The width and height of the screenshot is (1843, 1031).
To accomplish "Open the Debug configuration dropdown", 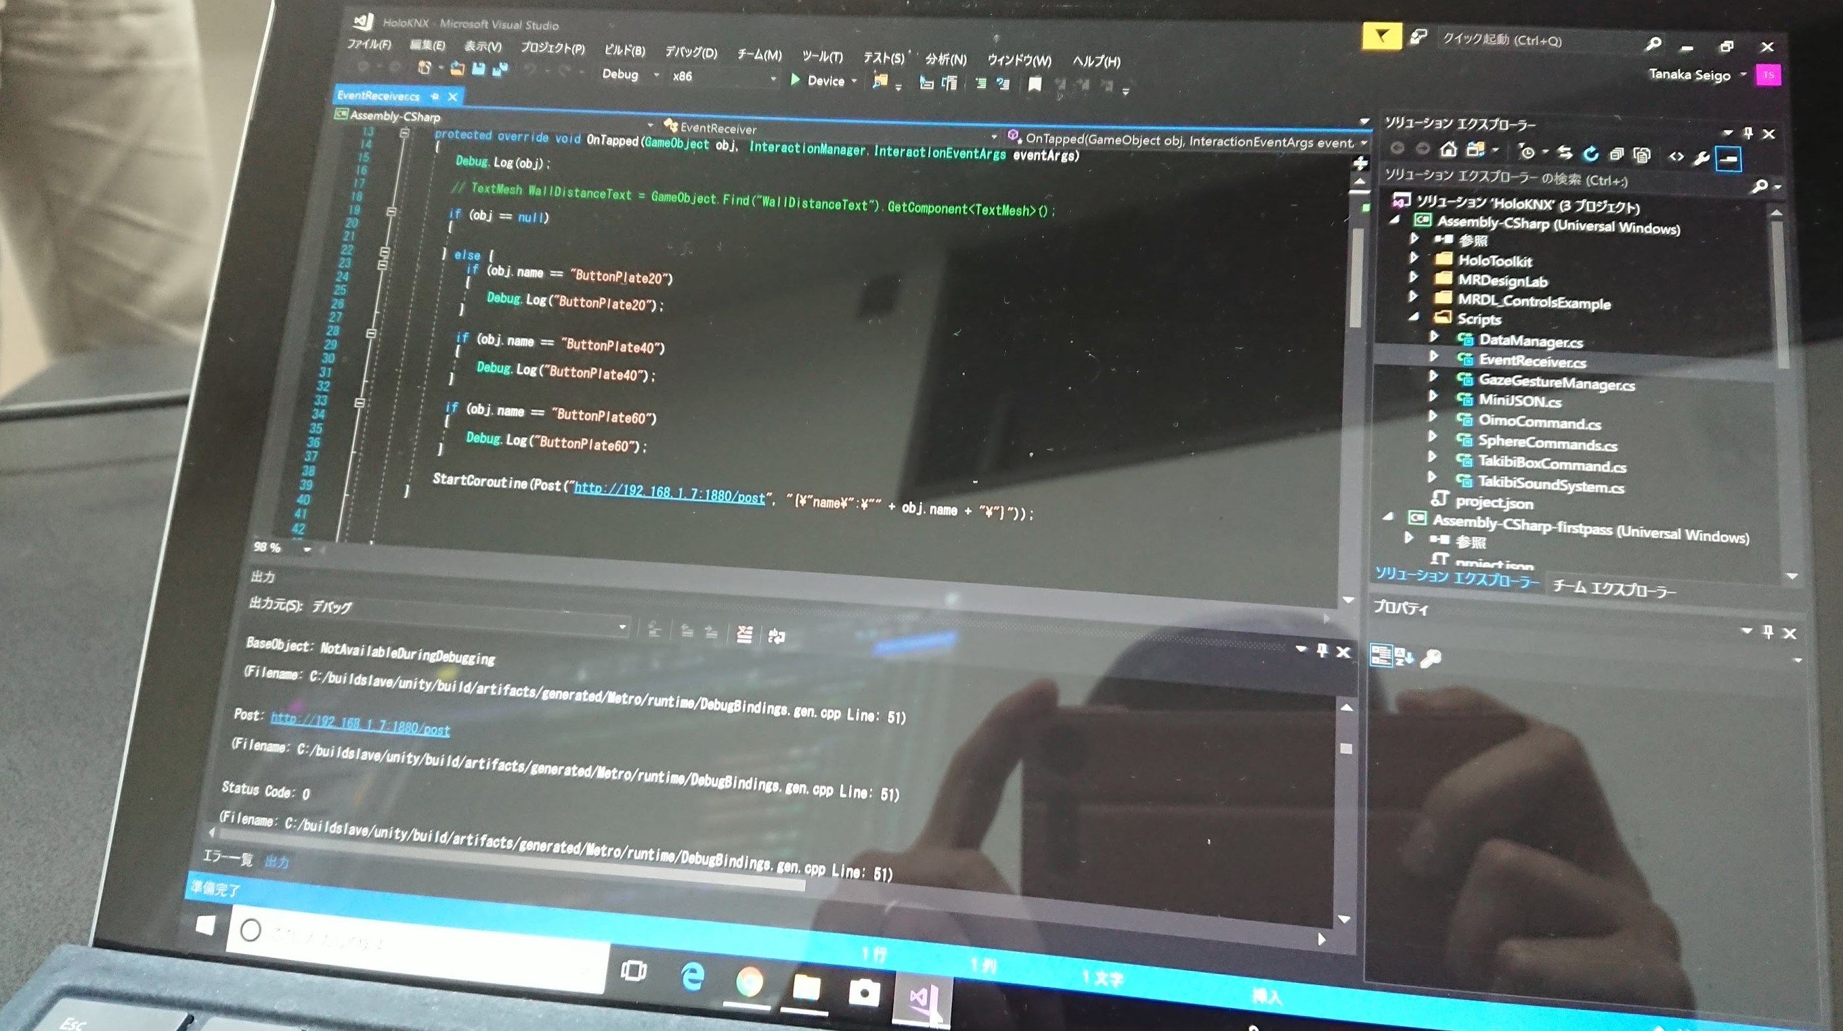I will [656, 74].
